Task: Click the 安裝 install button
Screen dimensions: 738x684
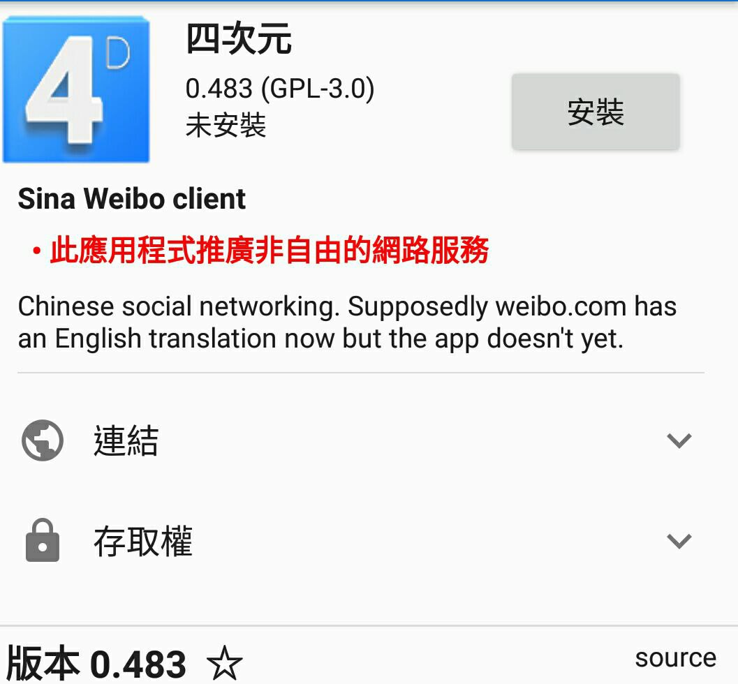Action: pyautogui.click(x=596, y=112)
